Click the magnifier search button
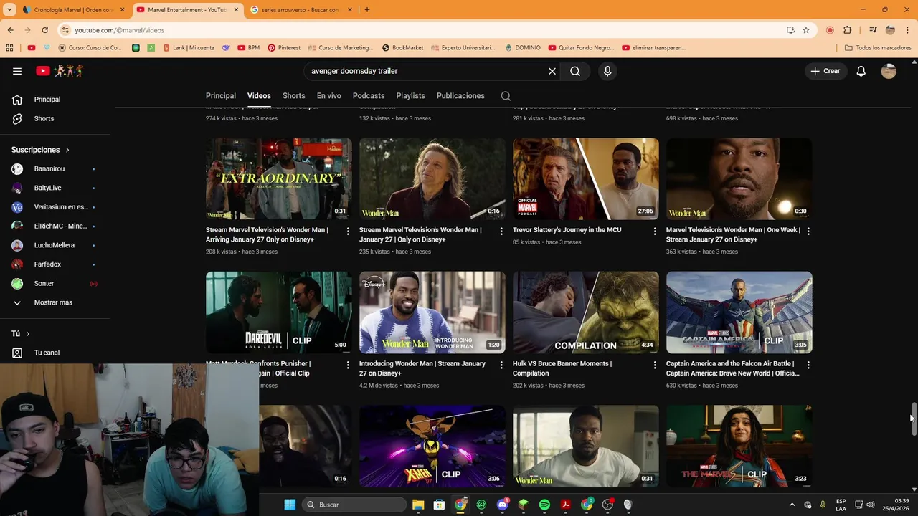Image resolution: width=918 pixels, height=516 pixels. 575,71
